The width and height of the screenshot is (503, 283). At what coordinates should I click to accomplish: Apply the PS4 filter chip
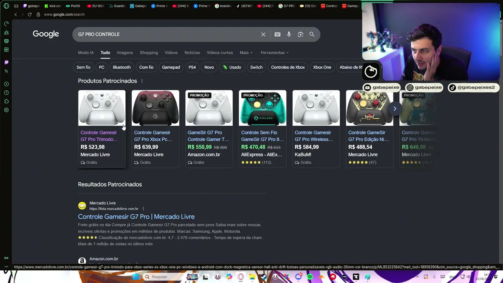pos(192,67)
